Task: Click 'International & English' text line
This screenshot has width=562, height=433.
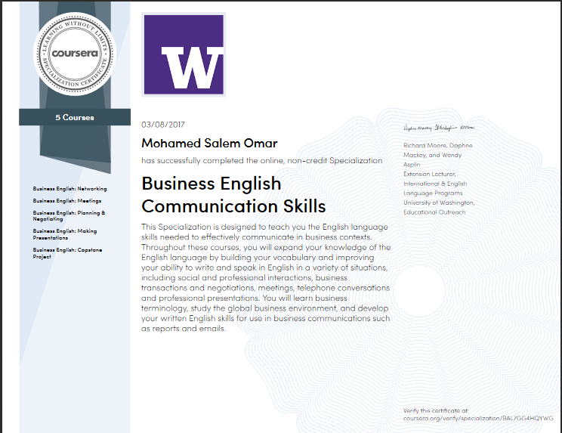Action: 435,184
